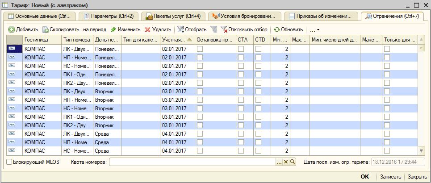Screen dimensions: 431x183
Task: Select date 03.01.2017 in НП row
Action: point(177,100)
